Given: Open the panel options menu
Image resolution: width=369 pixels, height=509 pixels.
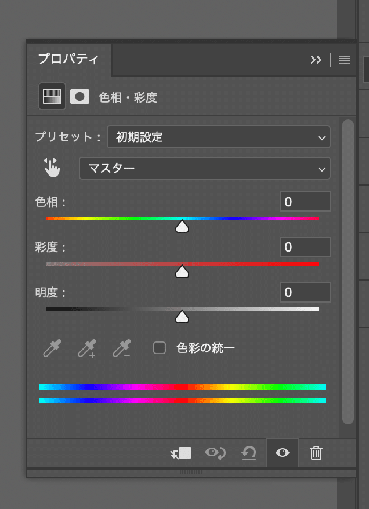Looking at the screenshot, I should [345, 60].
